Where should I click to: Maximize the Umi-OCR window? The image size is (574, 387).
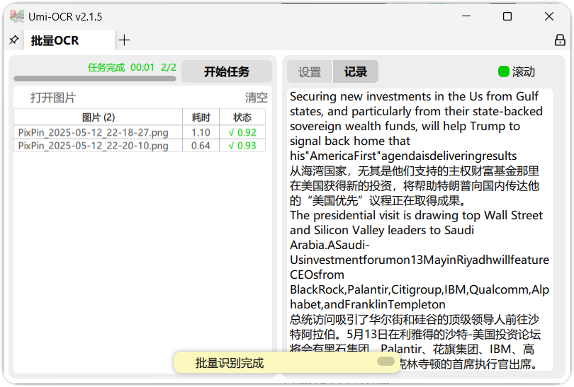pos(507,16)
